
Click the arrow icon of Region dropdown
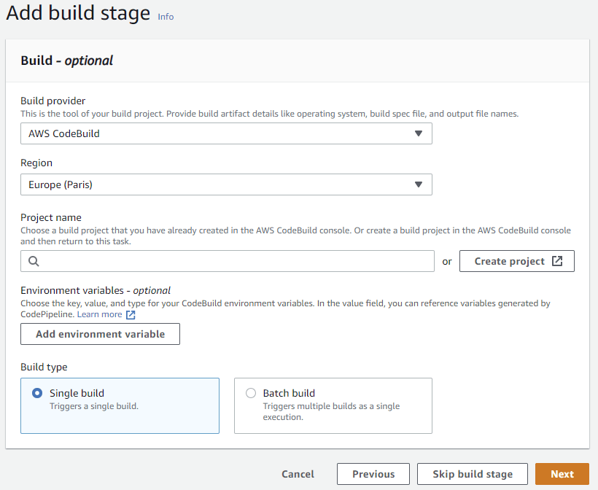click(x=419, y=184)
